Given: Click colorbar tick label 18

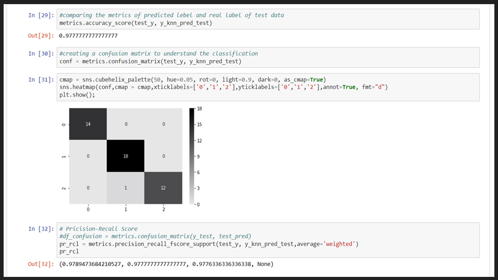Looking at the screenshot, I should 199,108.
